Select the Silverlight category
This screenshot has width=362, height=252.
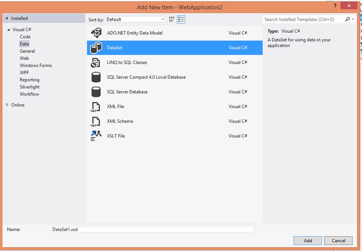tap(29, 87)
